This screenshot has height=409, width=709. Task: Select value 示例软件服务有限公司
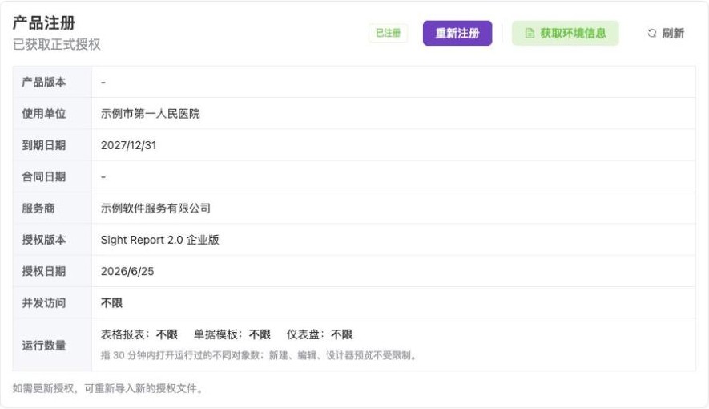coord(155,209)
